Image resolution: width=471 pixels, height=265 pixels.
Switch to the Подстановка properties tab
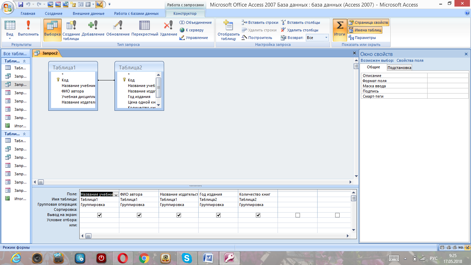click(399, 68)
